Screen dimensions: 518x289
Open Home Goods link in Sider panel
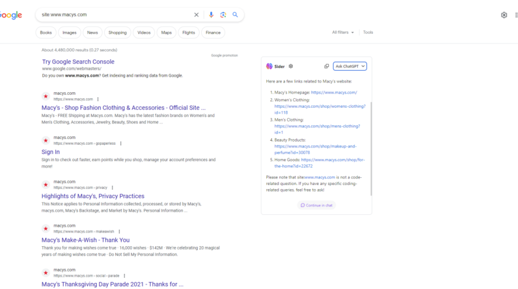[333, 160]
